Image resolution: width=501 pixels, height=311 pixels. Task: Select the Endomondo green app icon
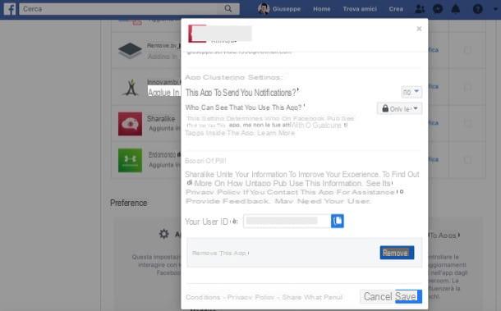[130, 160]
